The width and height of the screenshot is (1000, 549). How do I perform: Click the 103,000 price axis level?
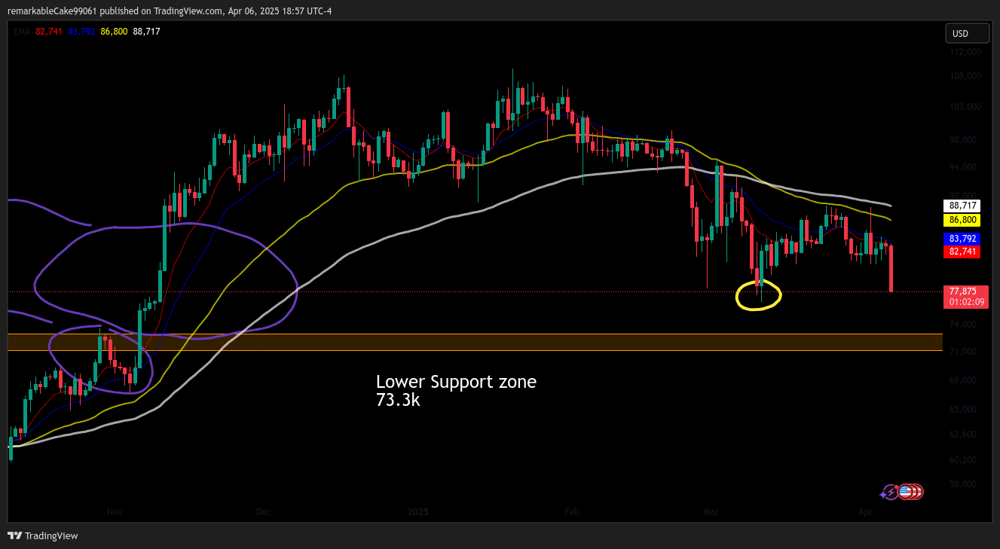pyautogui.click(x=965, y=107)
